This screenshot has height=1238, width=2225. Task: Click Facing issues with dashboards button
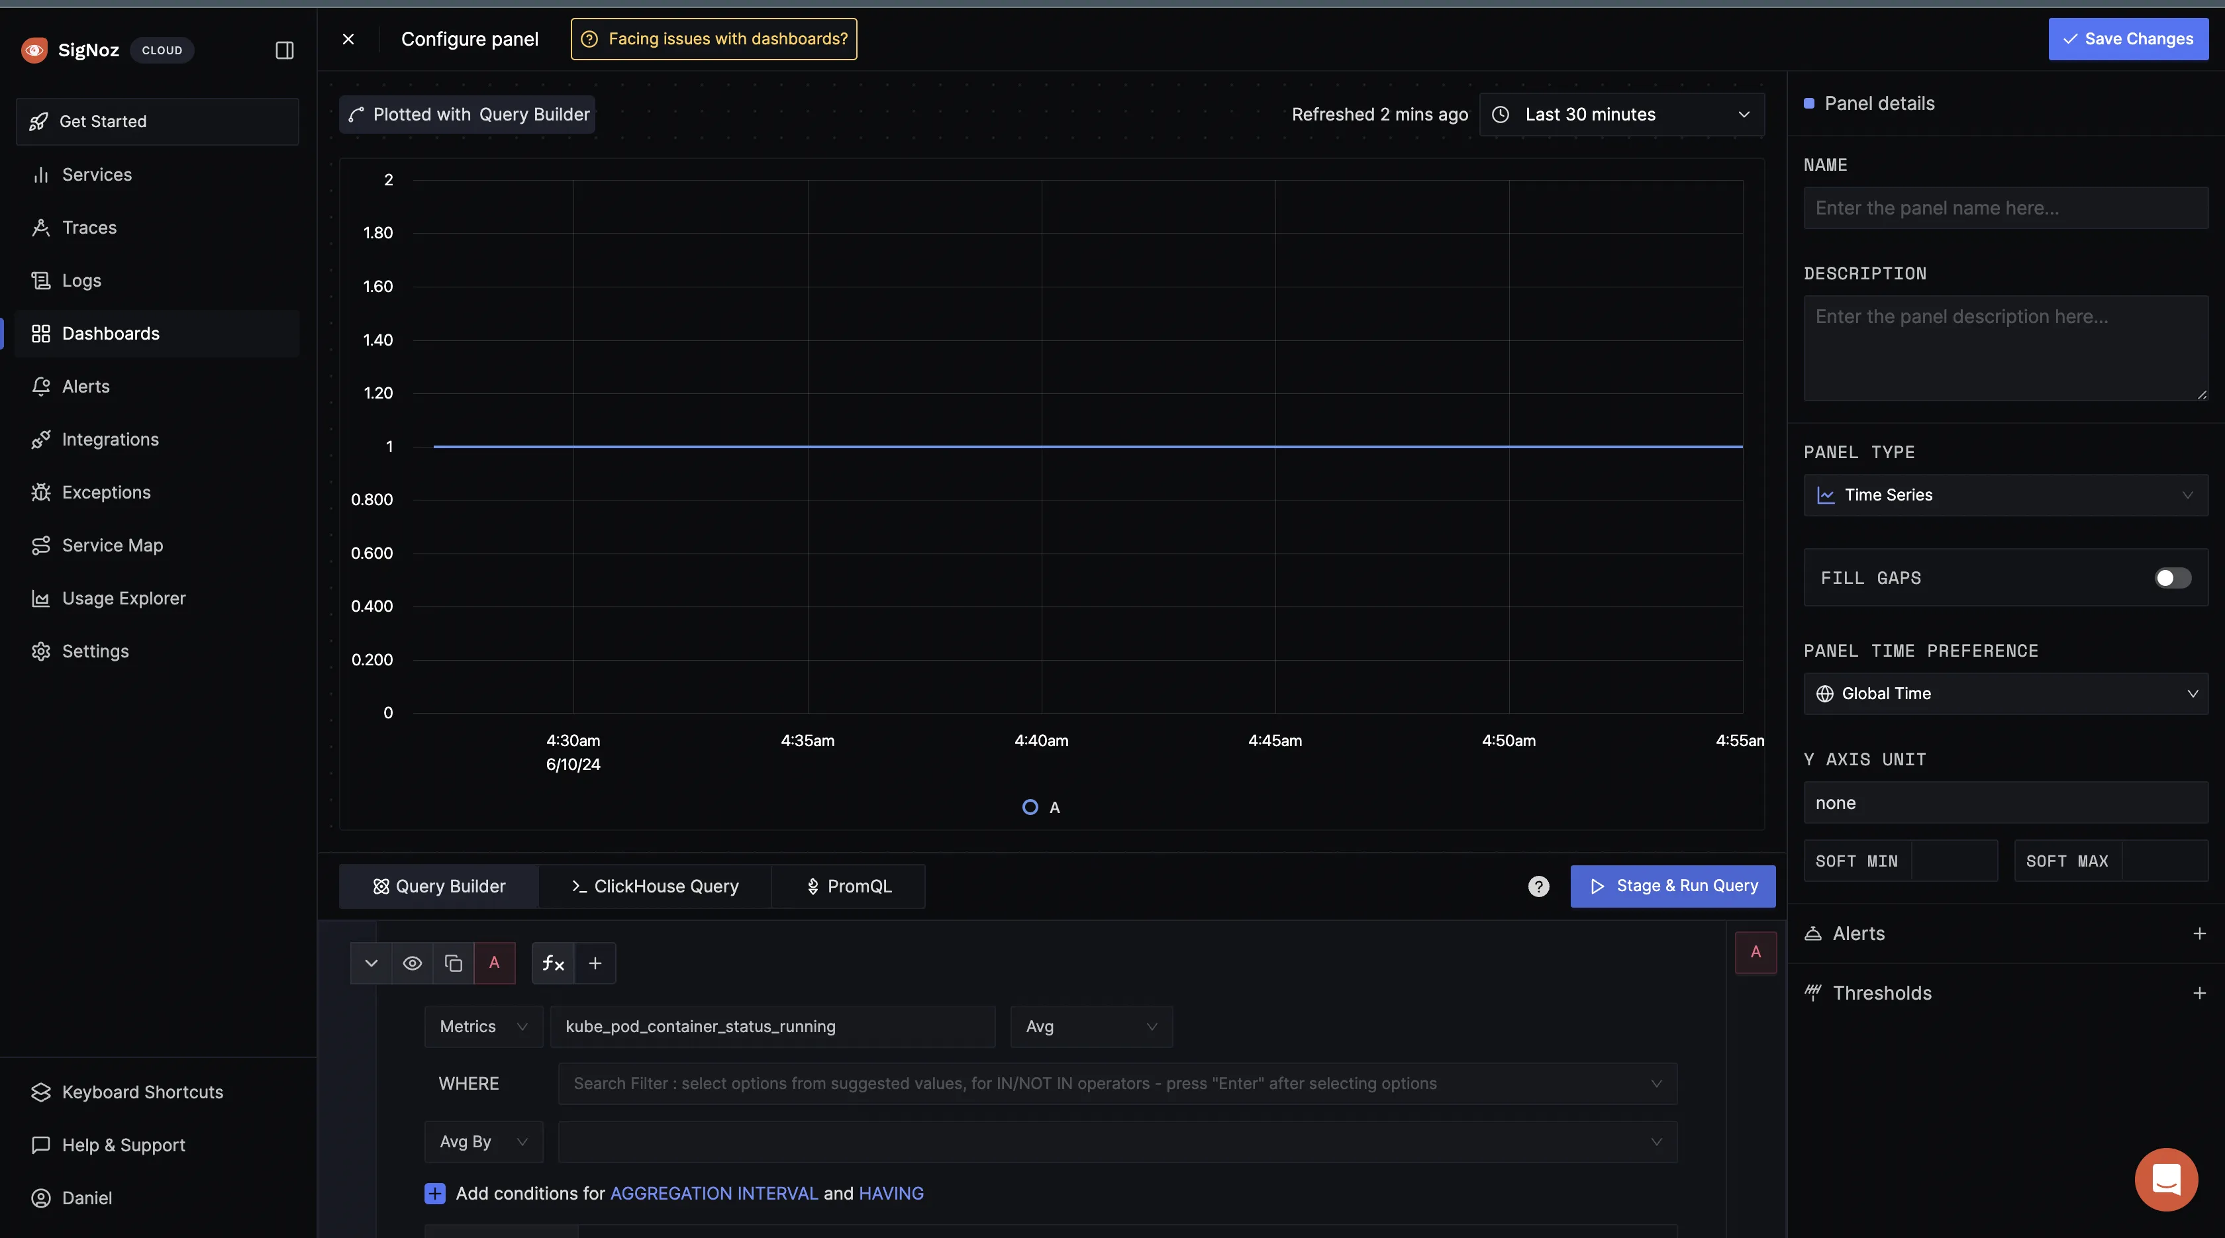click(713, 39)
